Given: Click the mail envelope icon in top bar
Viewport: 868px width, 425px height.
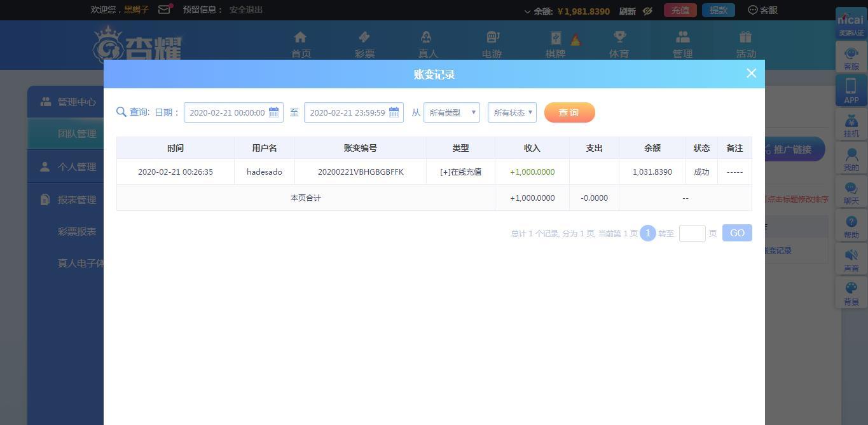Looking at the screenshot, I should (x=164, y=10).
